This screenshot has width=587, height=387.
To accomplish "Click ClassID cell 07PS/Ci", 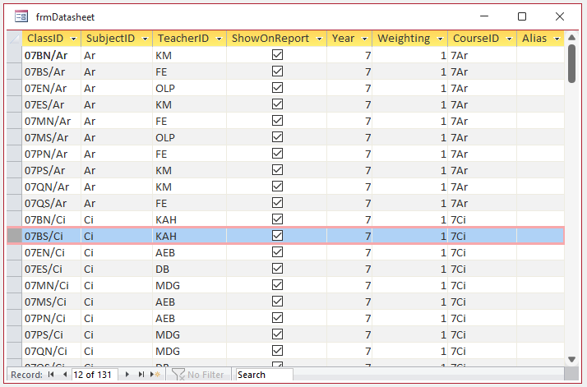I will tap(52, 334).
